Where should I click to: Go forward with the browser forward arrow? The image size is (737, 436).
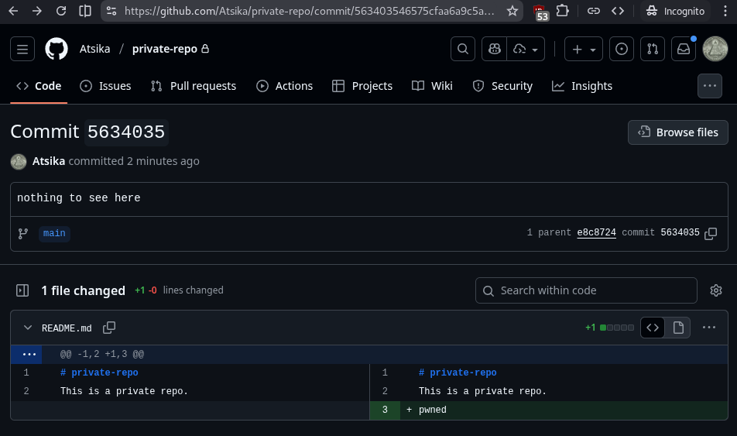coord(36,11)
